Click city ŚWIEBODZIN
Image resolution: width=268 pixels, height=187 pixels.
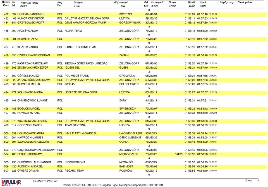[128, 109]
